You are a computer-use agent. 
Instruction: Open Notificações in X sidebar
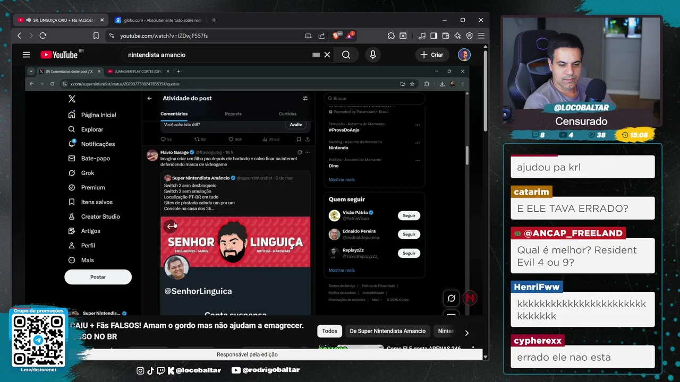point(91,144)
